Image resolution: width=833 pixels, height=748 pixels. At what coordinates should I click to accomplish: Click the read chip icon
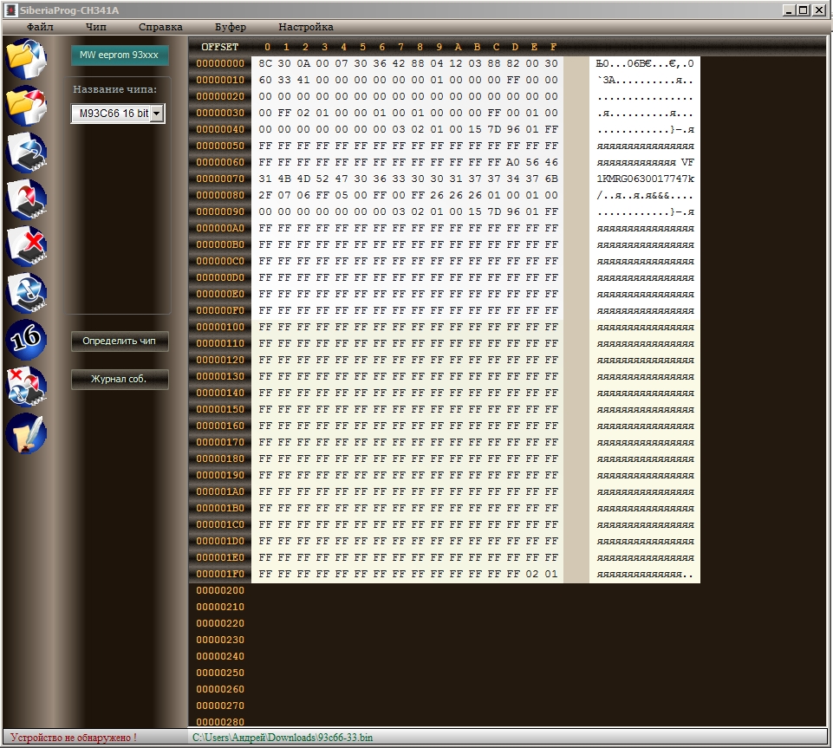point(26,151)
